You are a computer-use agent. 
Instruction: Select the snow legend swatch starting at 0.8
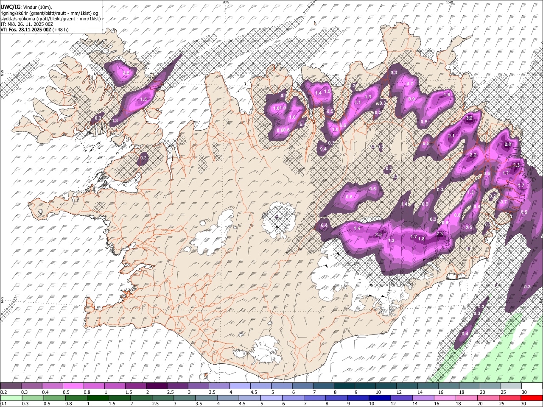(94, 386)
